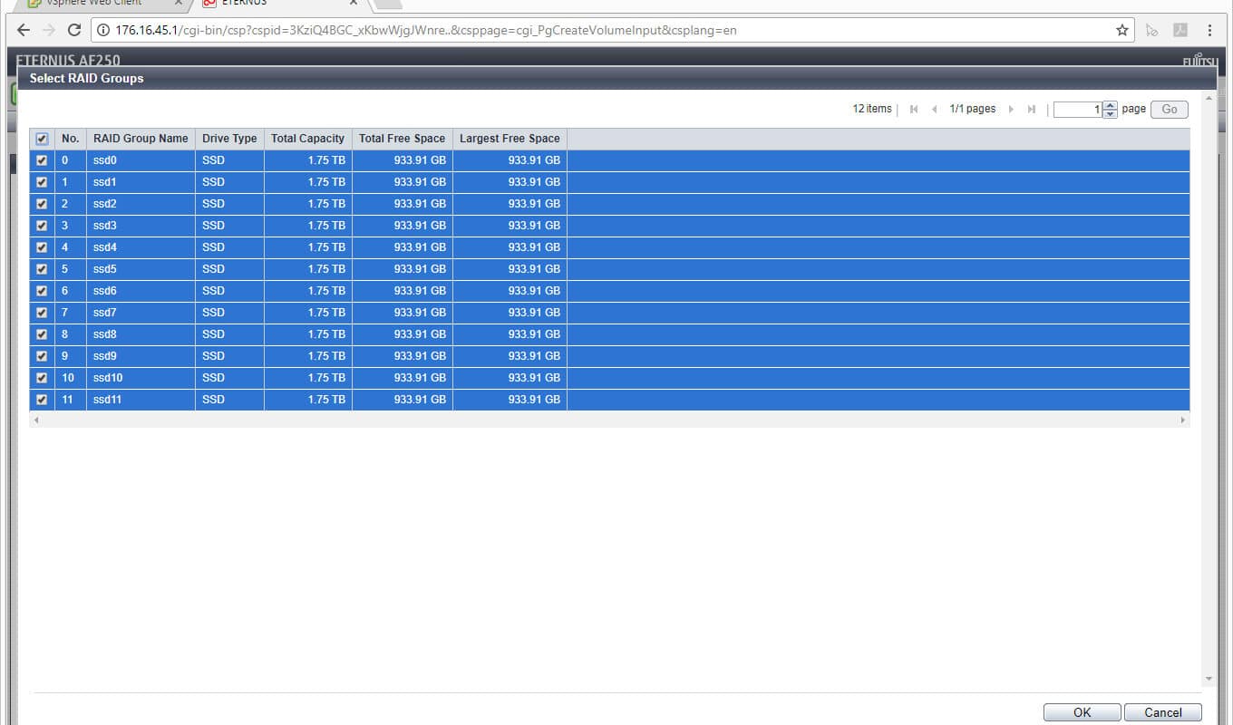Toggle the ssd6 row checkbox
Image resolution: width=1233 pixels, height=725 pixels.
pyautogui.click(x=42, y=291)
